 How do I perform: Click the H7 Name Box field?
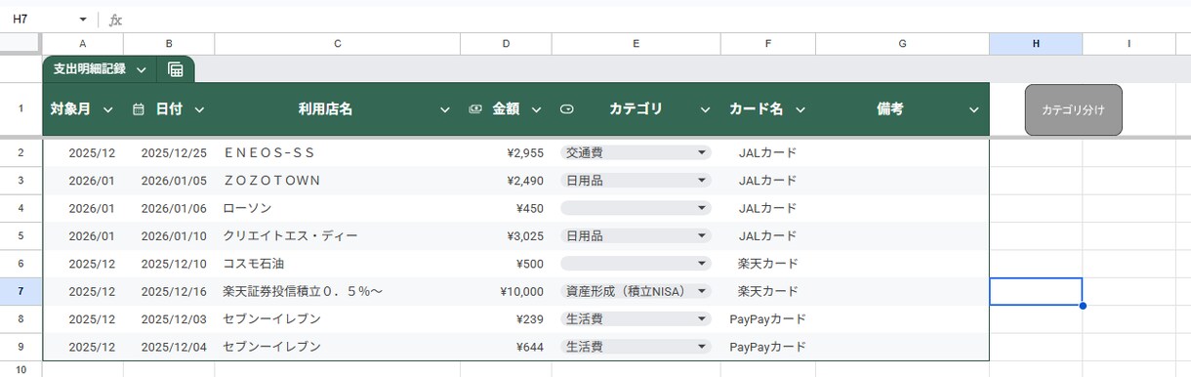tap(39, 20)
